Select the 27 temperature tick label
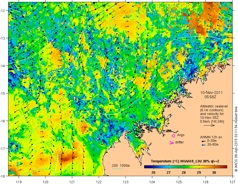This screenshot has width=238, height=184. 169,172
